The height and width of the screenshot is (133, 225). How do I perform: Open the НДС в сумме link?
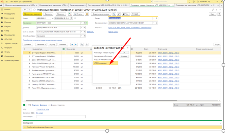pos(114,32)
